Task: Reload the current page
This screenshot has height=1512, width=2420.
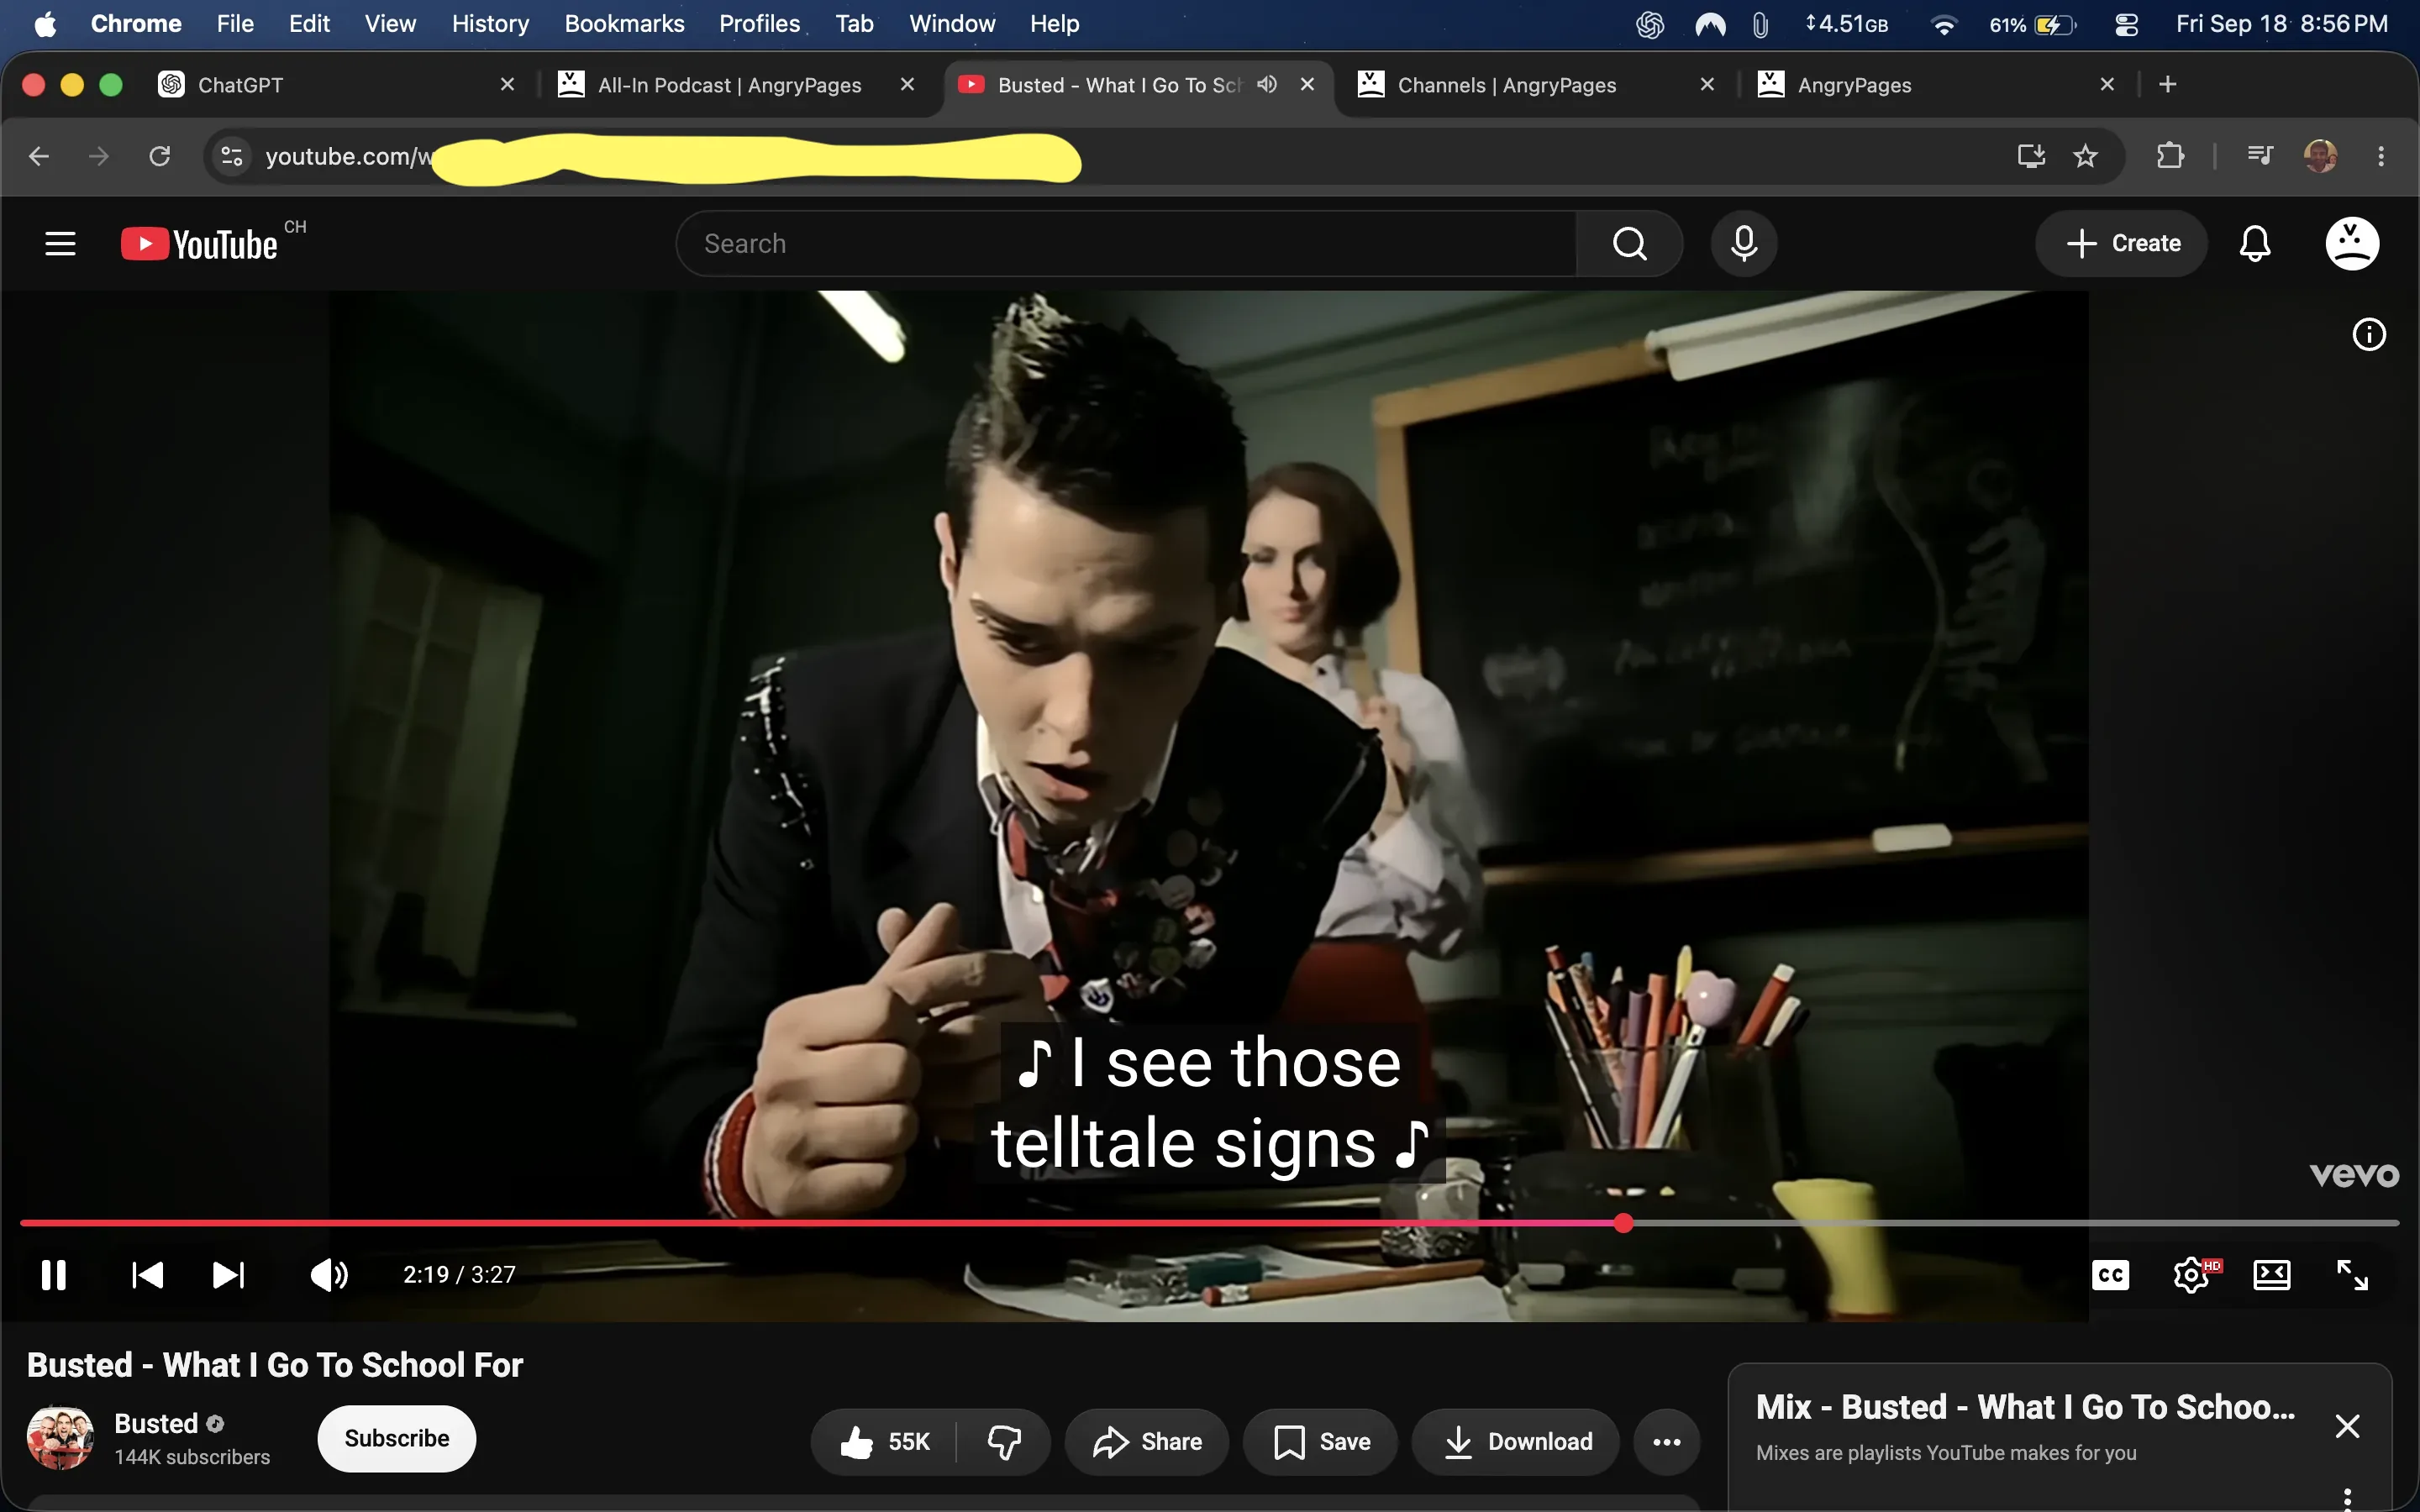Action: (x=160, y=156)
